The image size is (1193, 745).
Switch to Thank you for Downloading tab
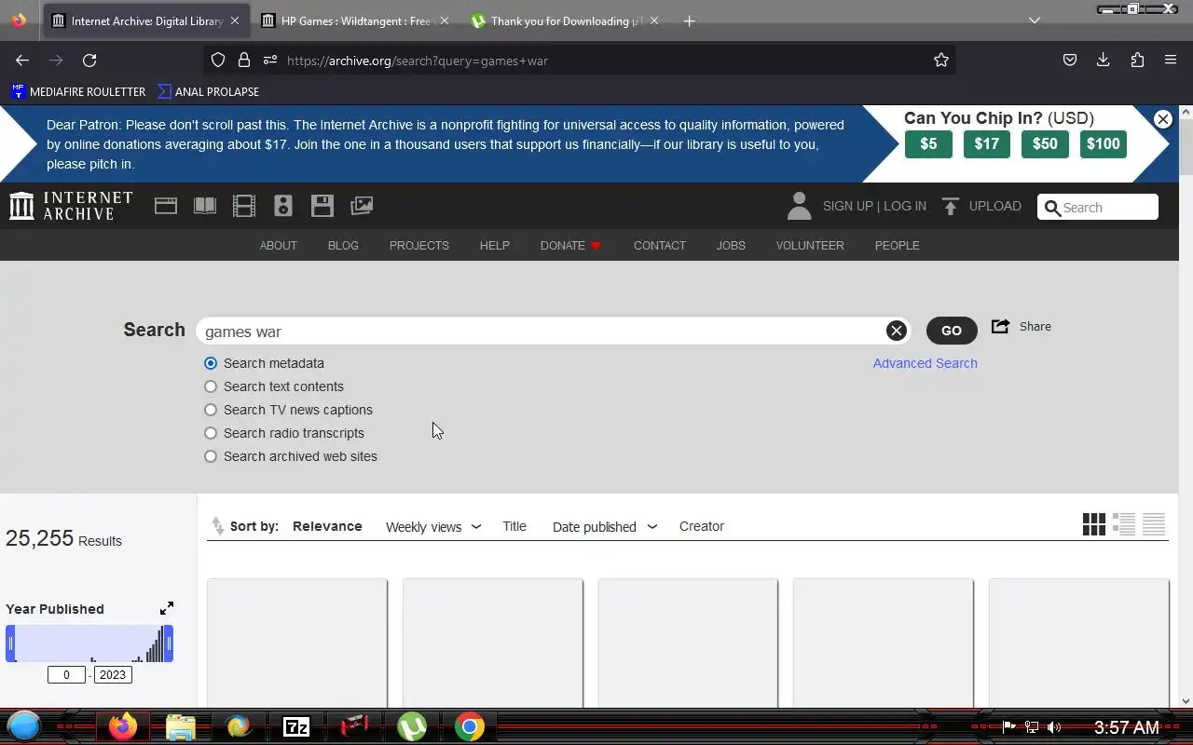tap(567, 20)
